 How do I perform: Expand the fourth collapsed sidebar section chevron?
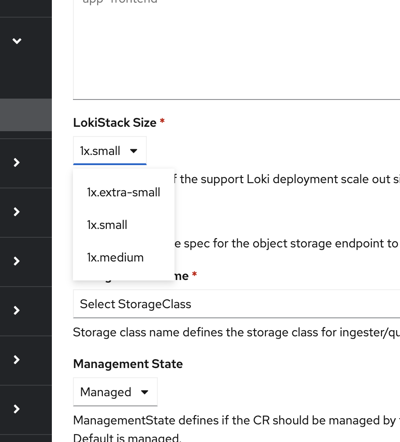(17, 311)
